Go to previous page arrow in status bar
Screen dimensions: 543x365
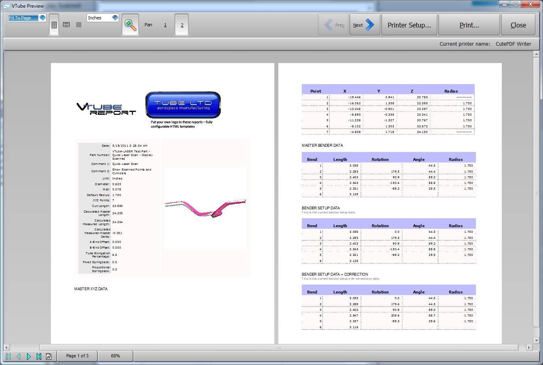point(18,356)
